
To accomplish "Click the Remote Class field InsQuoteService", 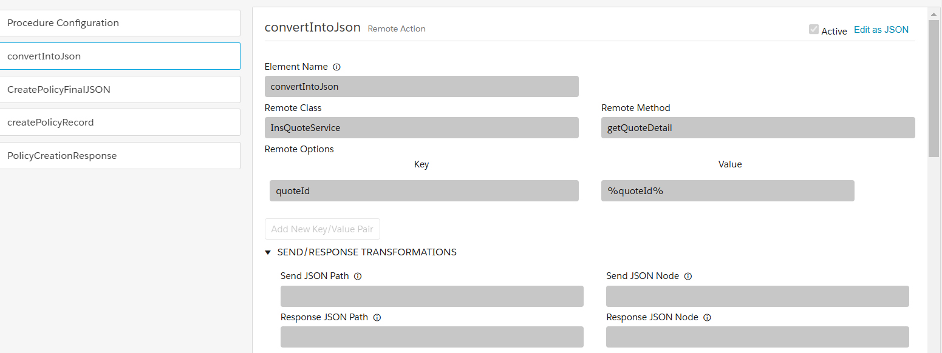I will click(x=422, y=128).
